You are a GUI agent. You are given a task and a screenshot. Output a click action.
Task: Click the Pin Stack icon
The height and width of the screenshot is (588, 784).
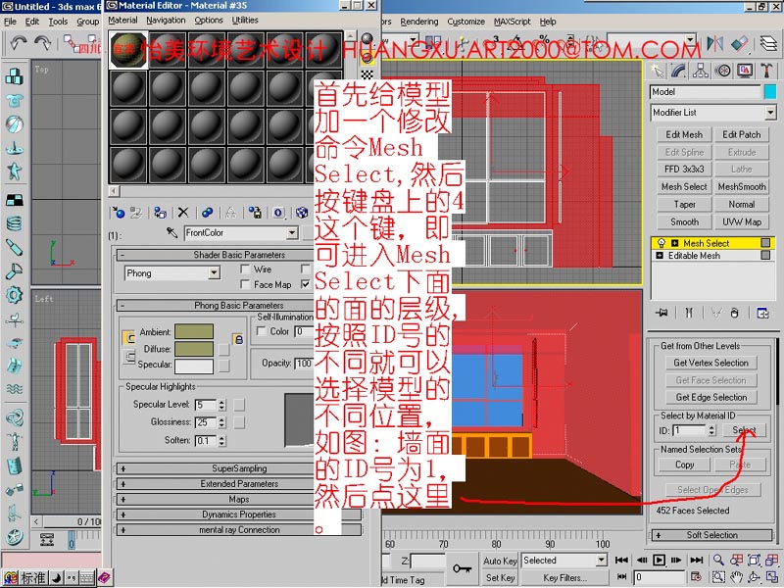[x=661, y=313]
